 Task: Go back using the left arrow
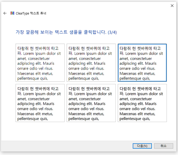point(5,13)
